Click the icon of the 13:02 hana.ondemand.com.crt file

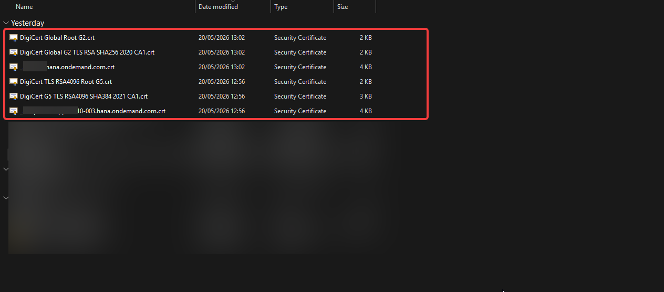14,67
